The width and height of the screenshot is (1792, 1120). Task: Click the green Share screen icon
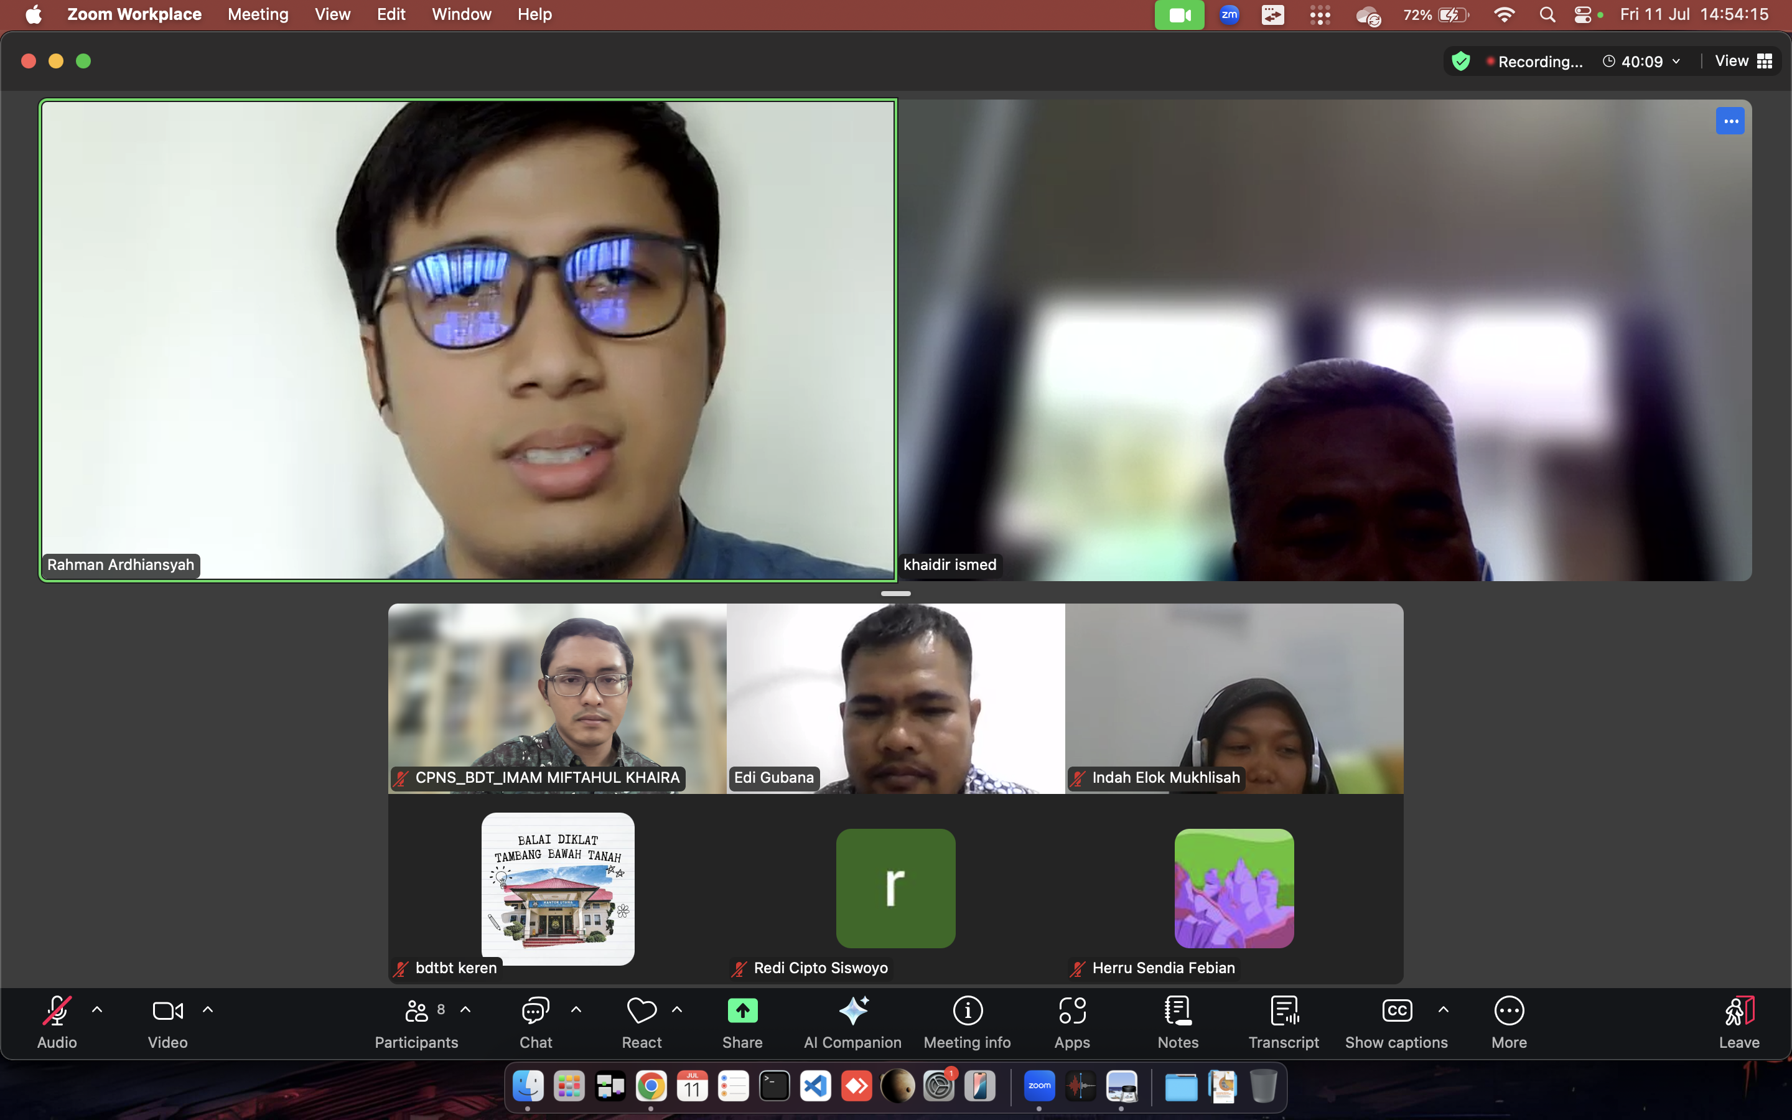point(742,1011)
